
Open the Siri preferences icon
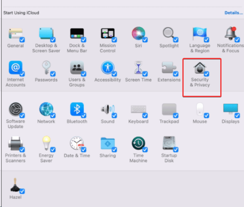click(138, 33)
